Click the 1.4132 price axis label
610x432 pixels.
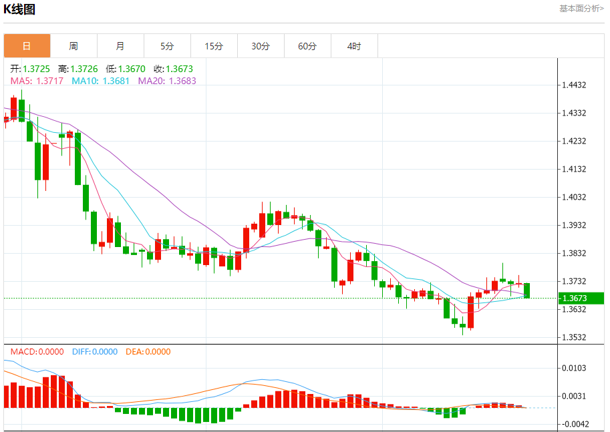point(574,169)
